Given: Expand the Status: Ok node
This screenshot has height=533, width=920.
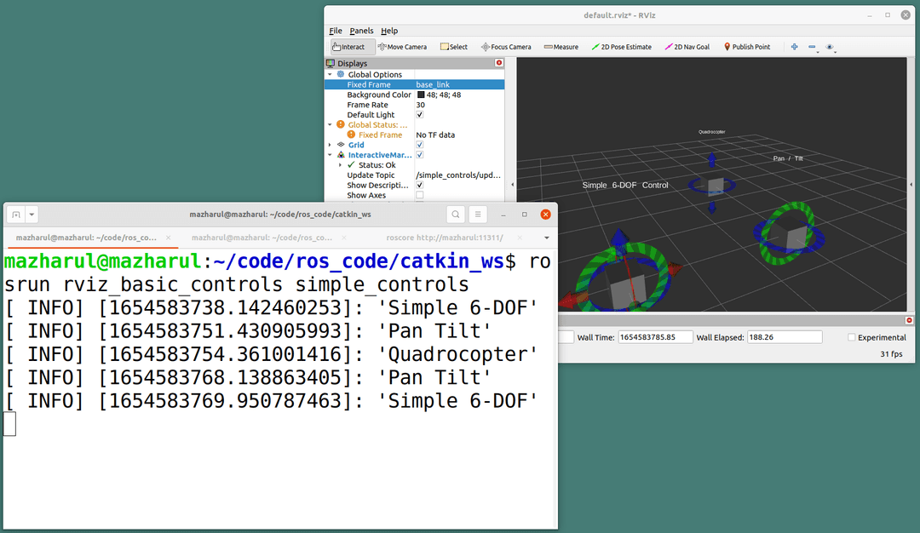Looking at the screenshot, I should 340,165.
